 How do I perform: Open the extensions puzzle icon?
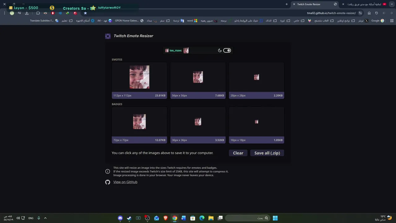click(x=38, y=13)
